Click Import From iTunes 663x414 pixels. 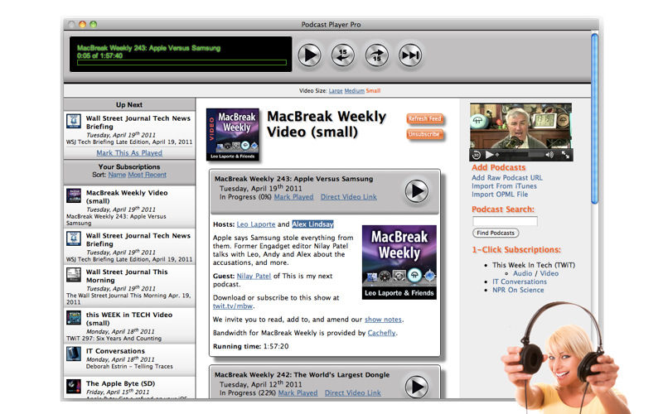(x=504, y=186)
